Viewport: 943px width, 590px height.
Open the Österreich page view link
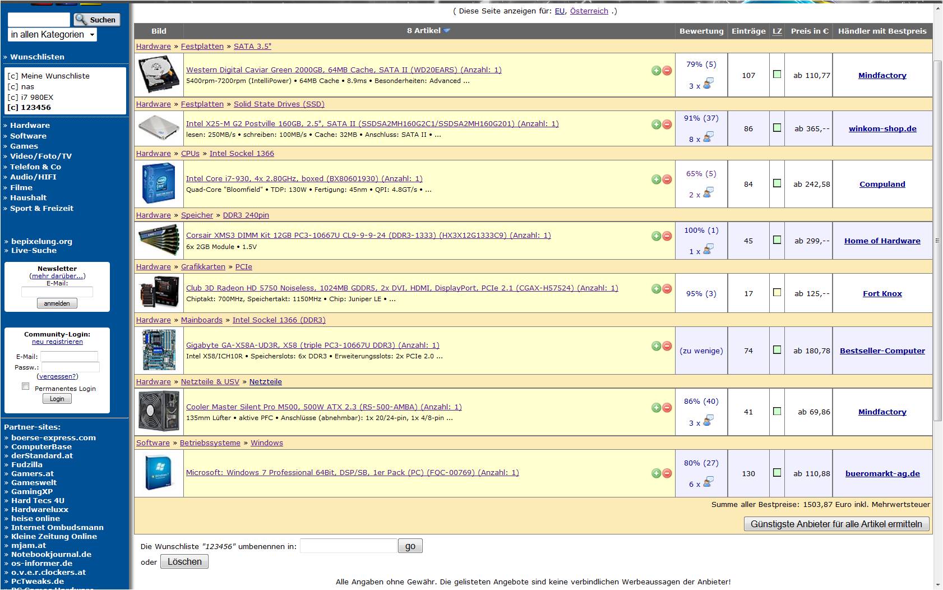589,11
